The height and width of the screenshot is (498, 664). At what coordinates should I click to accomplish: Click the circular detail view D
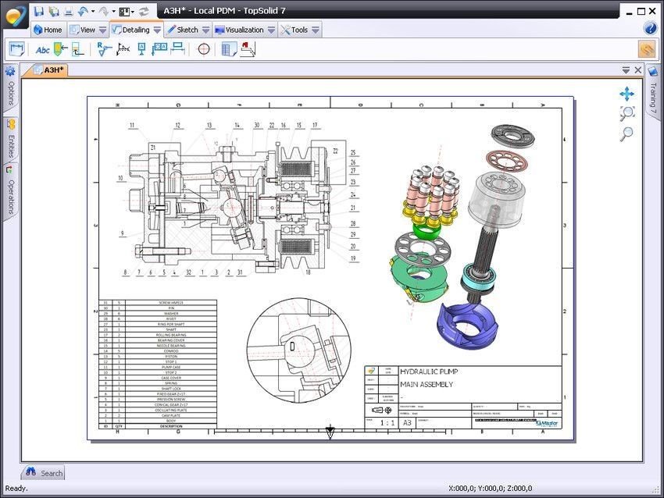click(x=299, y=350)
